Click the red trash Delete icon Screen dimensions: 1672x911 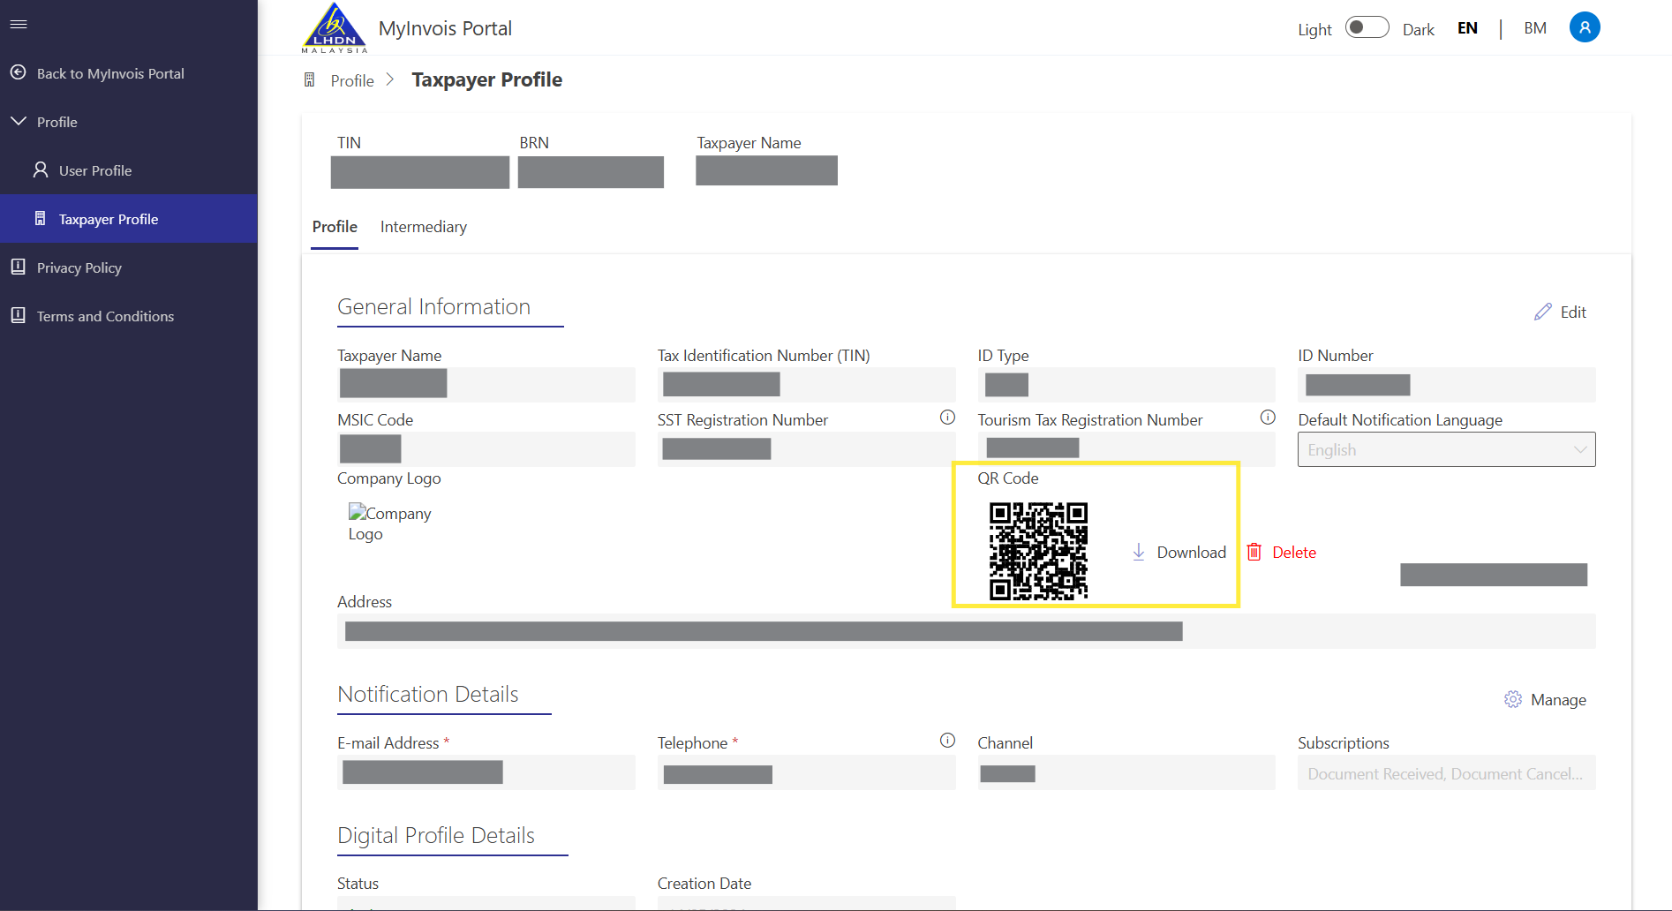point(1254,552)
